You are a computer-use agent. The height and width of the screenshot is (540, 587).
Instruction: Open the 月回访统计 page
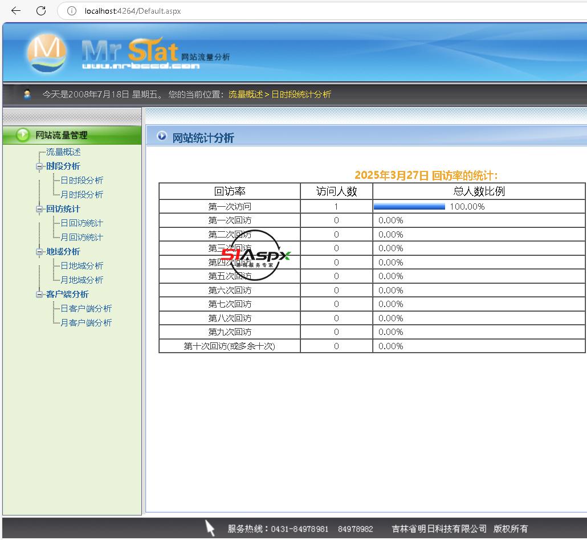[82, 238]
